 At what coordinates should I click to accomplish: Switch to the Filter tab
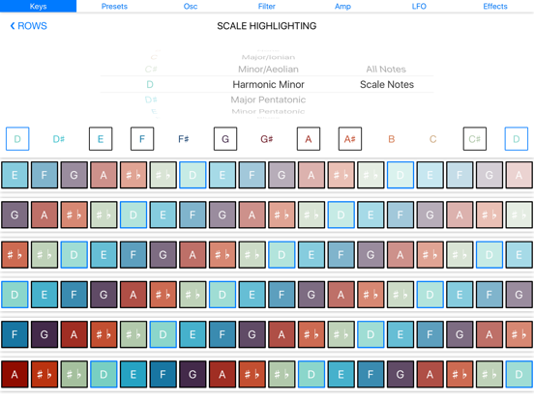coord(267,6)
